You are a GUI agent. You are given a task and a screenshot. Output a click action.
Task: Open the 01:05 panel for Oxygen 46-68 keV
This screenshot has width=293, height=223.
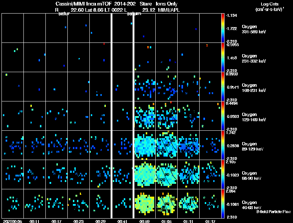coord(167,204)
